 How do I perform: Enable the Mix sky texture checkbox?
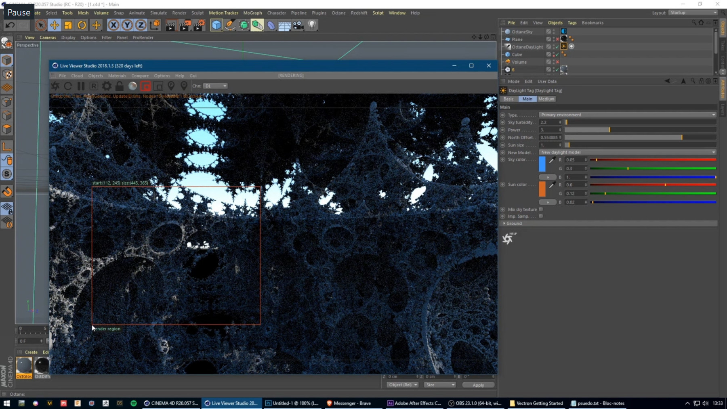coord(541,209)
